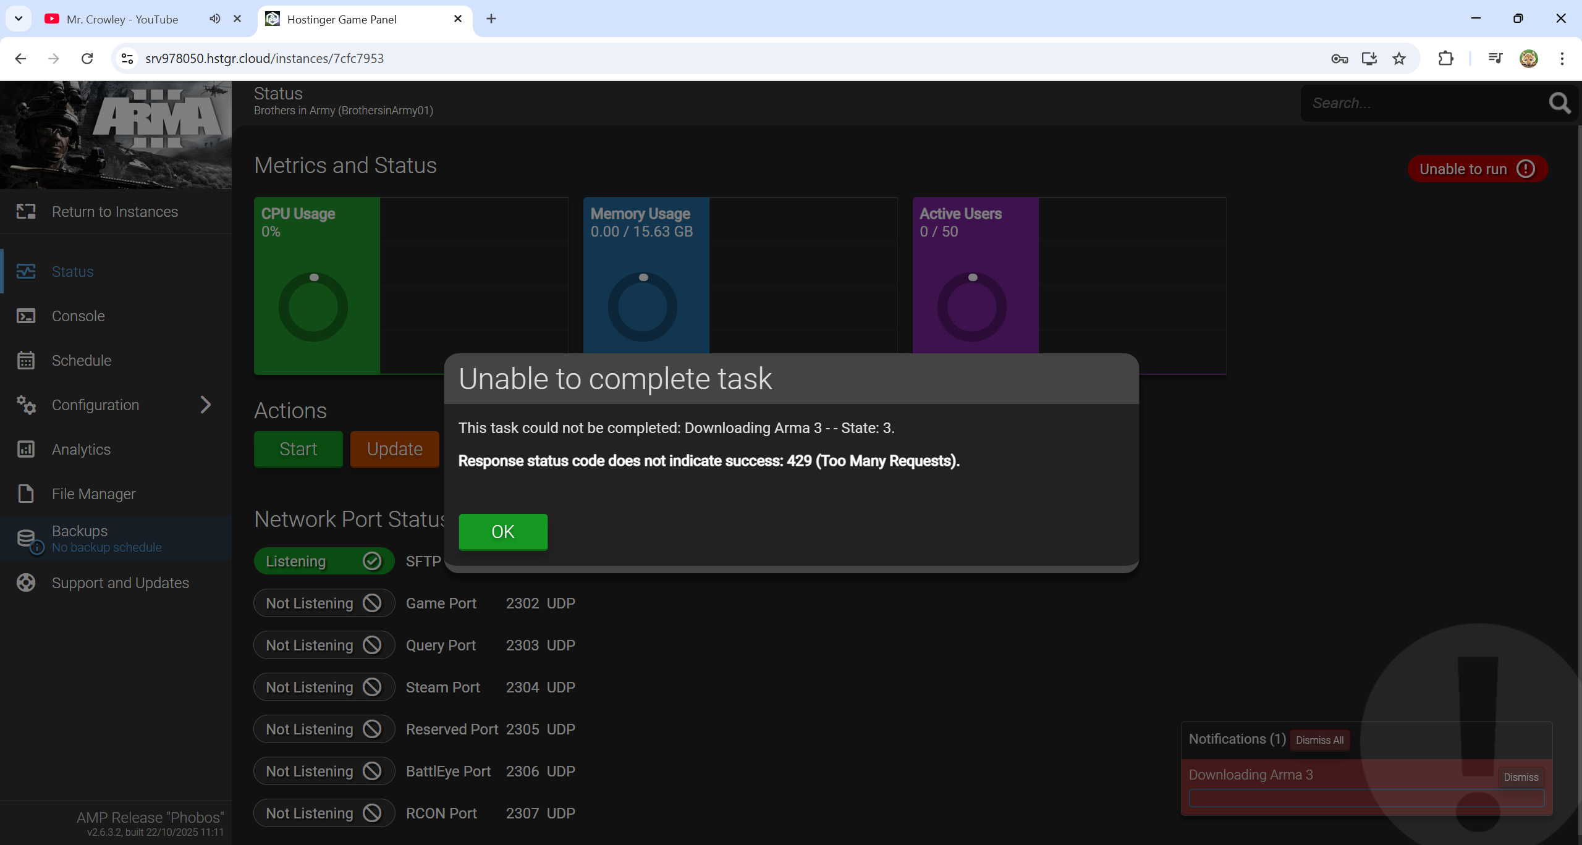Expand the Configuration submenu chevron
This screenshot has height=845, width=1582.
pos(206,405)
